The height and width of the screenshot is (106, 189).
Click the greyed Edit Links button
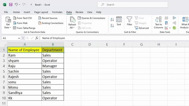[x=84, y=28]
